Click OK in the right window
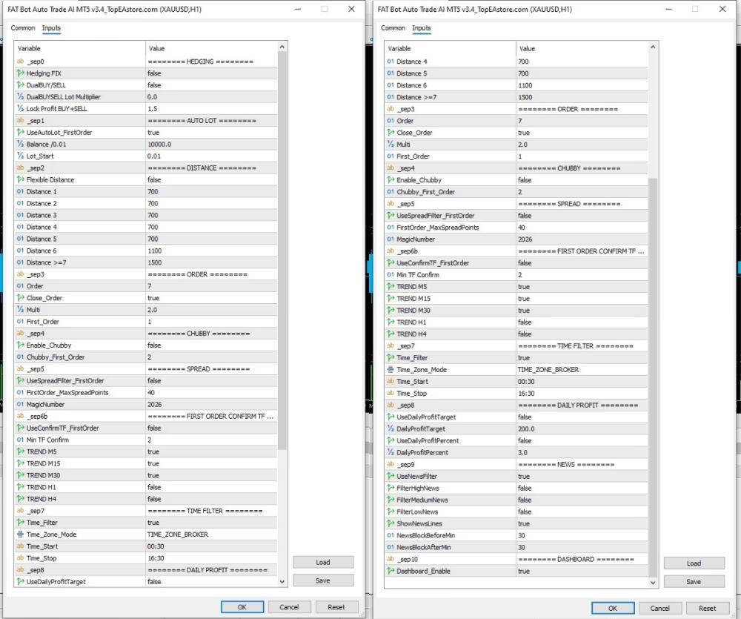Image resolution: width=741 pixels, height=619 pixels. pos(613,608)
